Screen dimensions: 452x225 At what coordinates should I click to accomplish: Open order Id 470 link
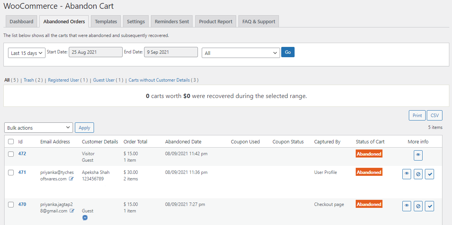(22, 204)
